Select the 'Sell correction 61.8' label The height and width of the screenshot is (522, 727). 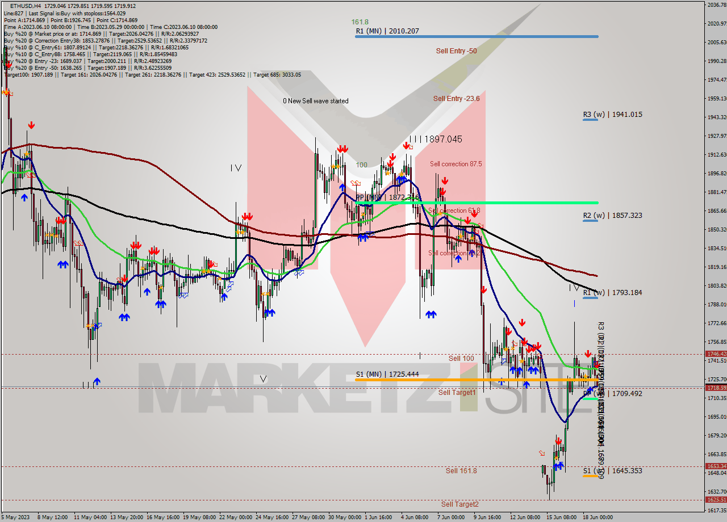coord(454,211)
